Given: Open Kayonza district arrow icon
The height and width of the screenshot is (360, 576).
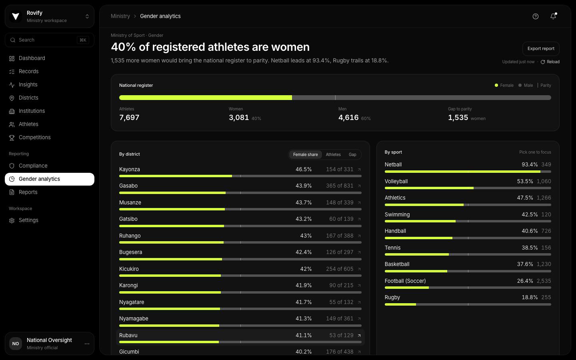Looking at the screenshot, I should [x=359, y=170].
